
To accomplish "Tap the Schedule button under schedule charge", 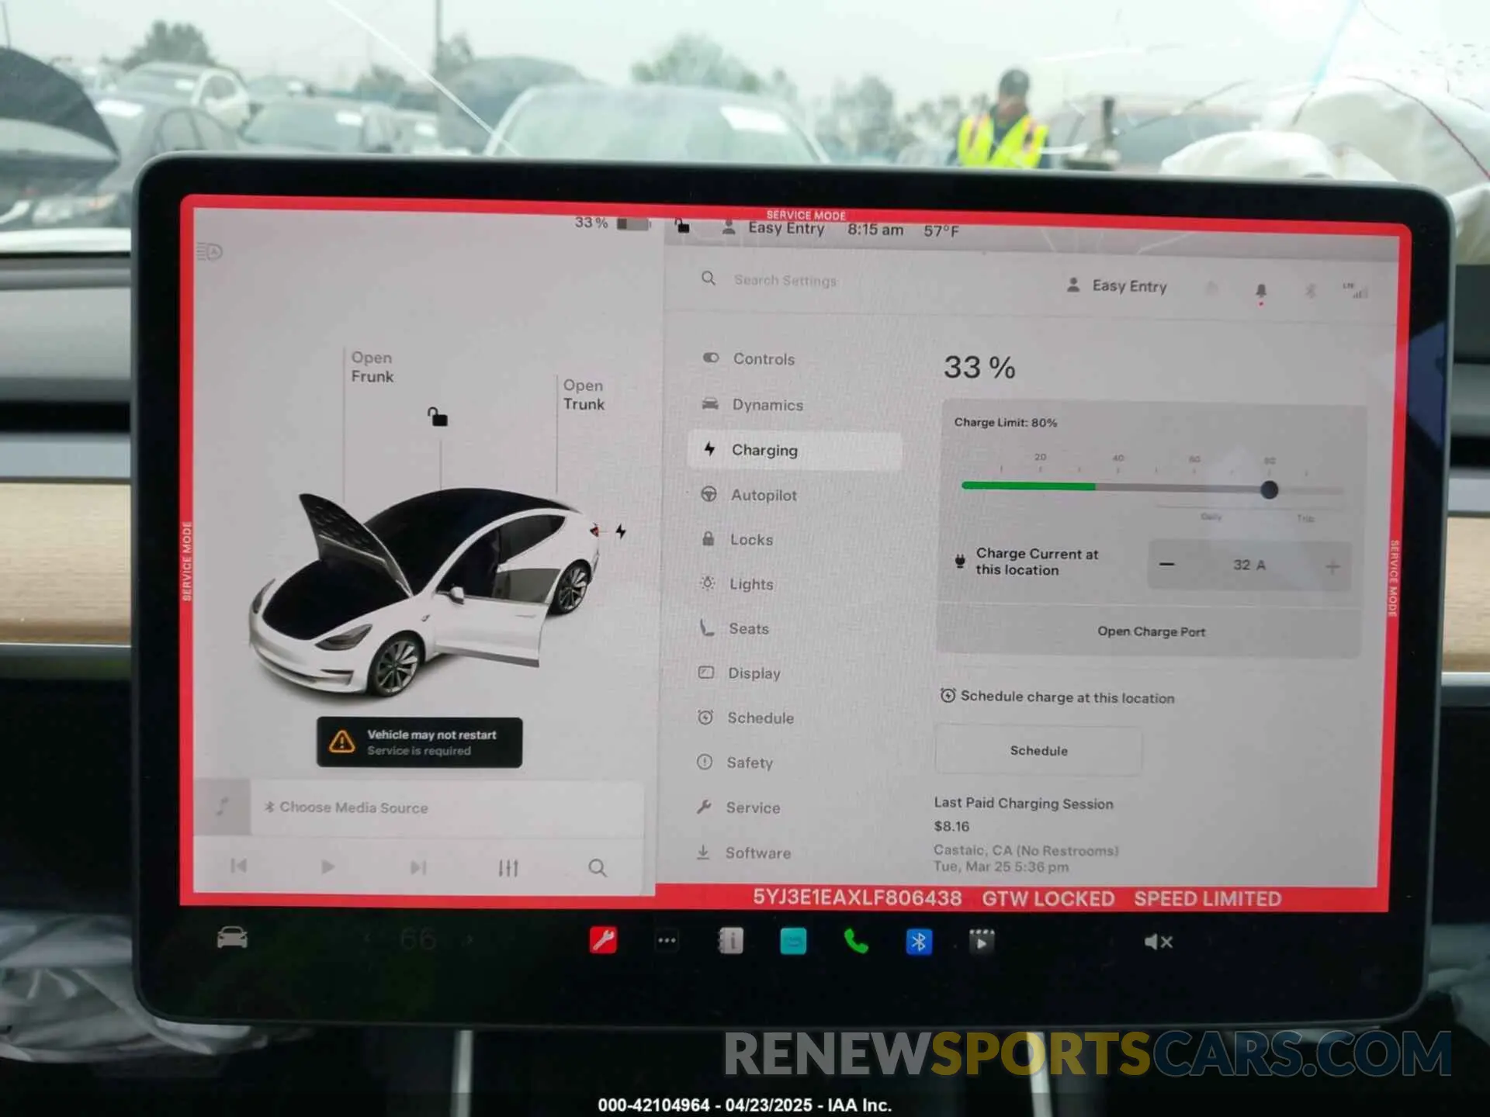I will pos(1038,751).
